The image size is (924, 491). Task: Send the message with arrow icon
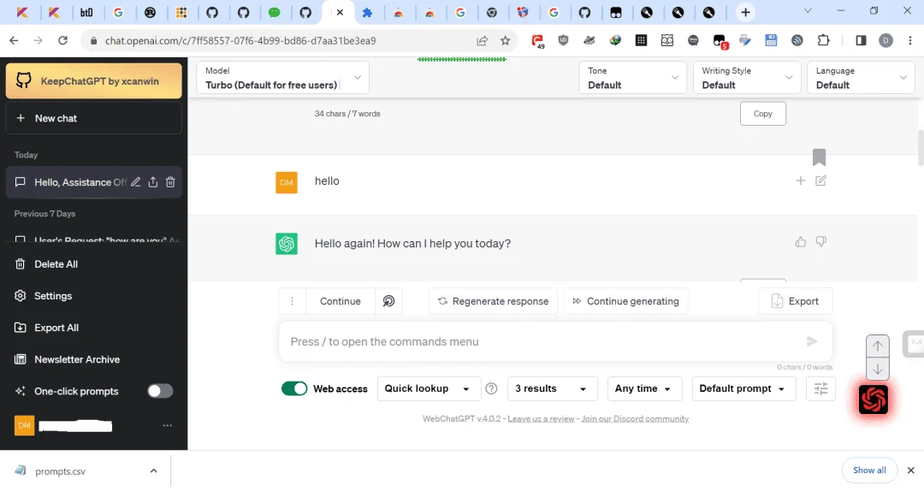click(x=812, y=341)
